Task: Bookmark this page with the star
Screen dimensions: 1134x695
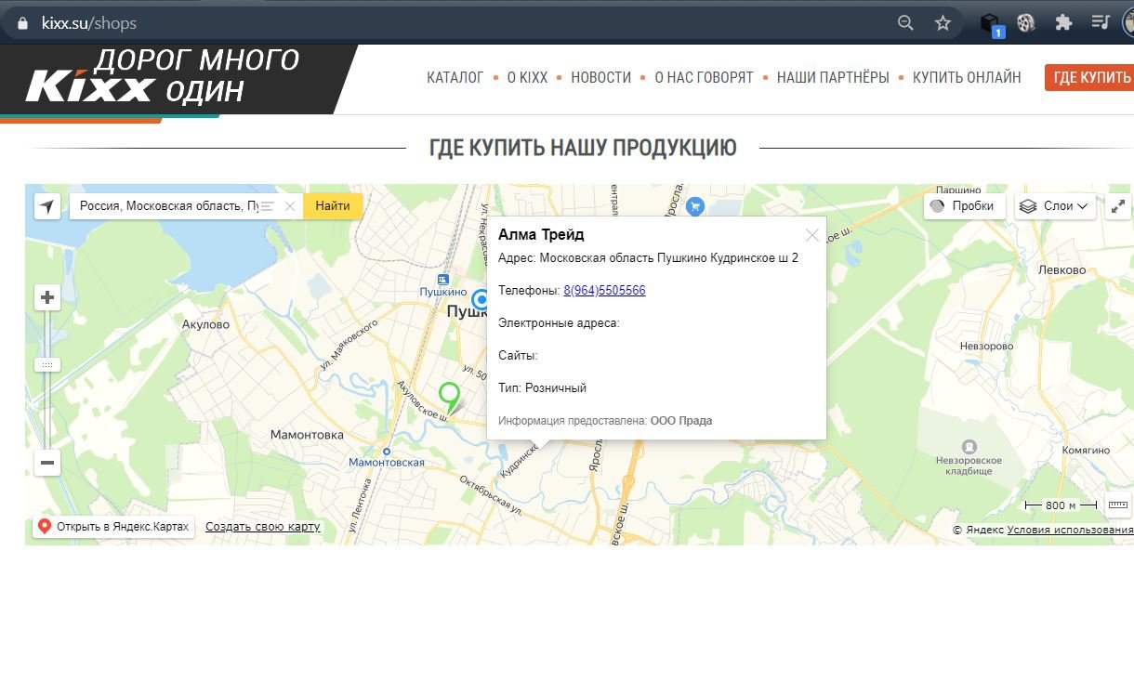Action: 943,23
